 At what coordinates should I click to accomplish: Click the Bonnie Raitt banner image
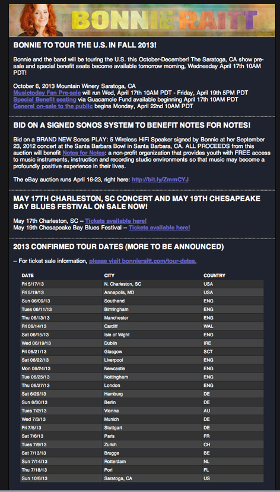[x=142, y=20]
